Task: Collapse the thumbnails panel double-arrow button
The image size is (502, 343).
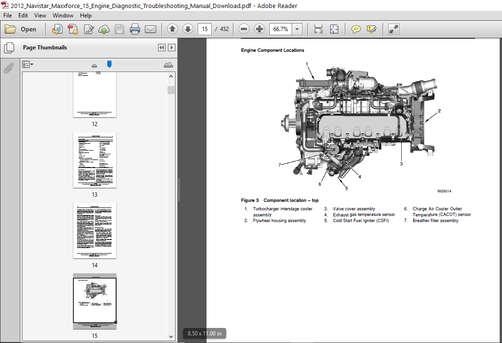Action: [x=162, y=48]
